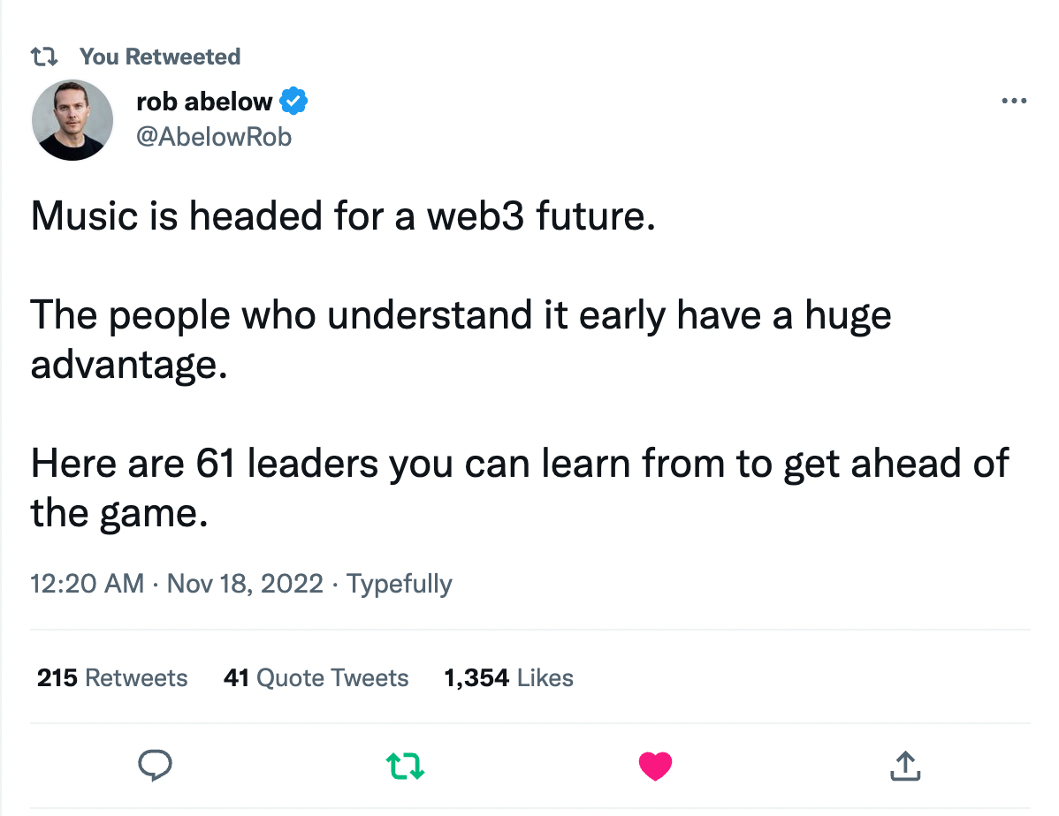
Task: Unlike the tweet by clicking the filled heart
Action: pos(655,767)
